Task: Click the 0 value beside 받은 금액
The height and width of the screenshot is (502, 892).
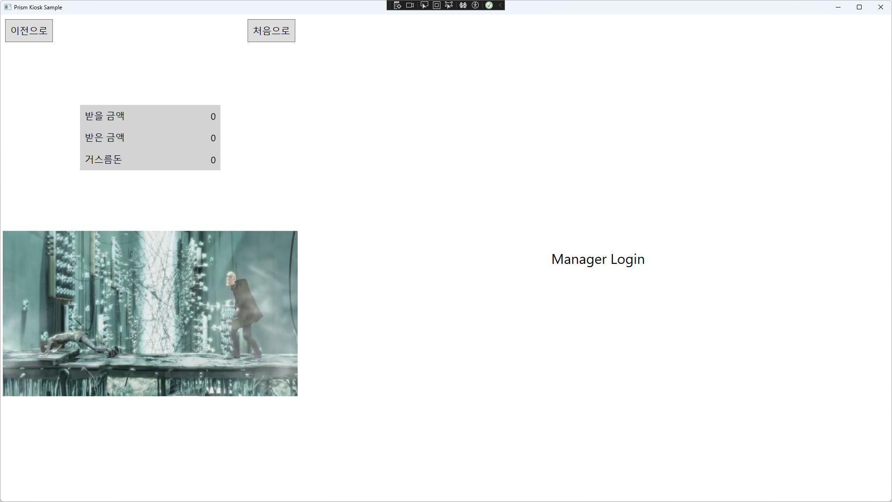Action: tap(213, 138)
